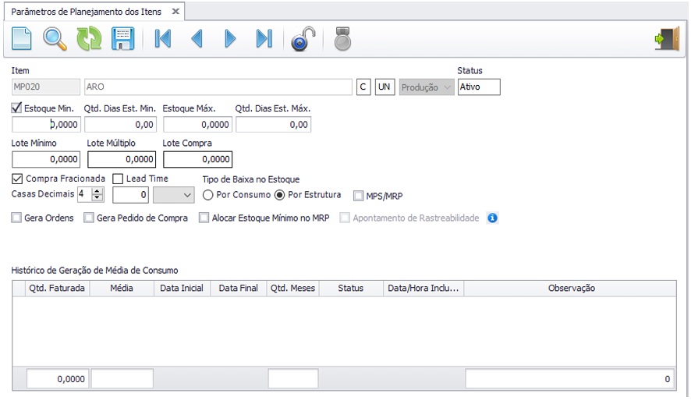This screenshot has height=404, width=691.
Task: Uncheck the Estoque Mín. checkbox
Action: pyautogui.click(x=17, y=108)
